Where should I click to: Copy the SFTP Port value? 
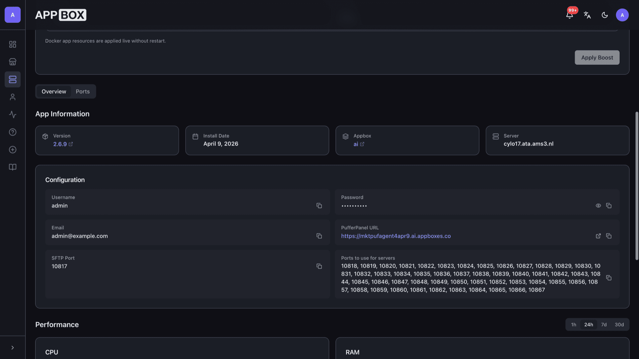click(x=319, y=266)
